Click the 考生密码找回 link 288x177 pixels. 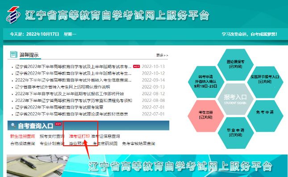tap(105, 143)
